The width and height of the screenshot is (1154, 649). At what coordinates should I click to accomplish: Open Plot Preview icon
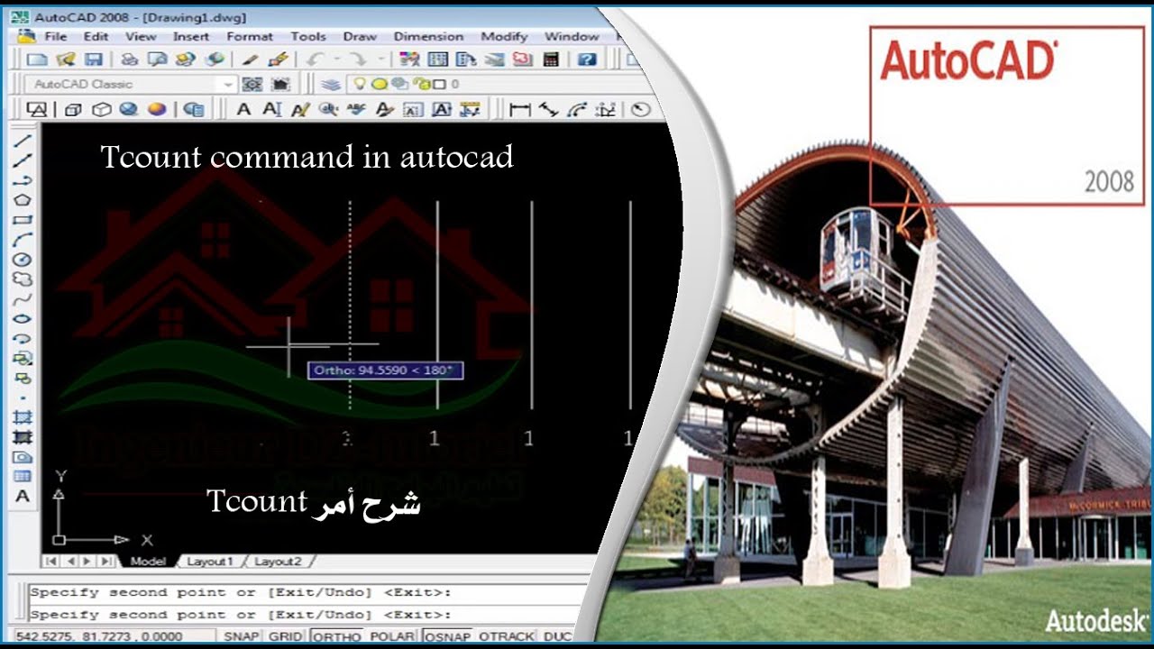(x=158, y=59)
